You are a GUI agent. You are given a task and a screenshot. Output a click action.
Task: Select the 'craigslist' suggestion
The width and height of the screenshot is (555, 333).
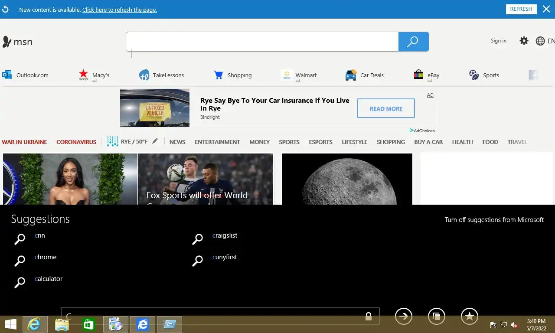click(225, 235)
